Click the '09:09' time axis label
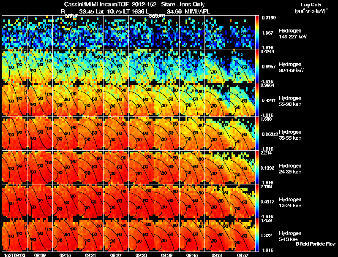 (40, 255)
